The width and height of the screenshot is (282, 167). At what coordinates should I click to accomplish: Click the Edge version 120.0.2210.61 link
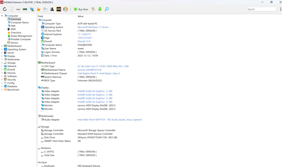tap(85, 38)
